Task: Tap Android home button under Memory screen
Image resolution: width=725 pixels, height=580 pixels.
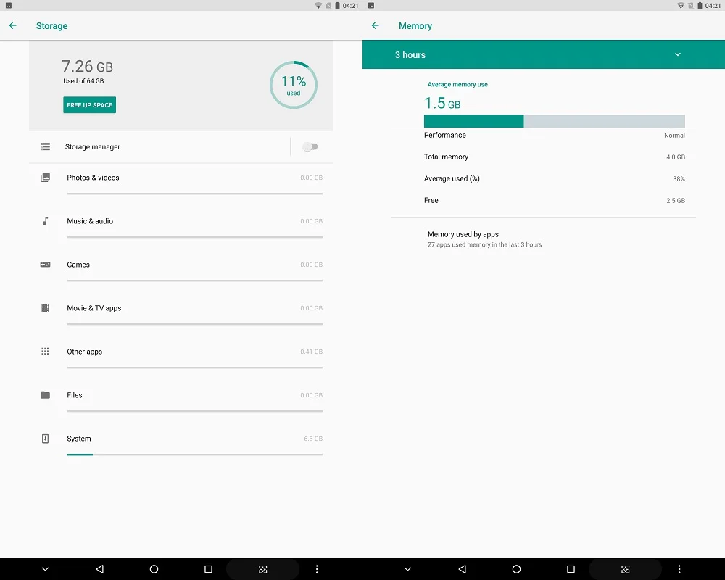Action: [x=516, y=569]
